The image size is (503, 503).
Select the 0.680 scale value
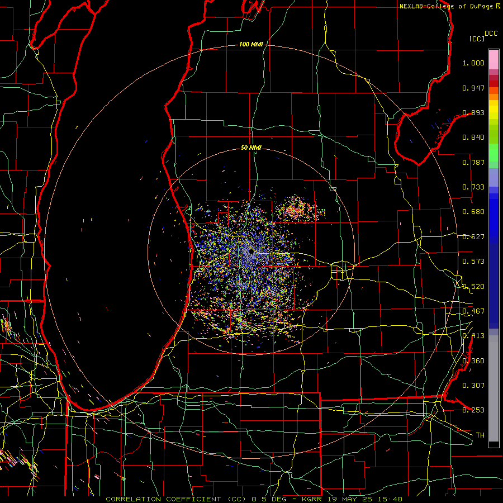click(x=473, y=212)
